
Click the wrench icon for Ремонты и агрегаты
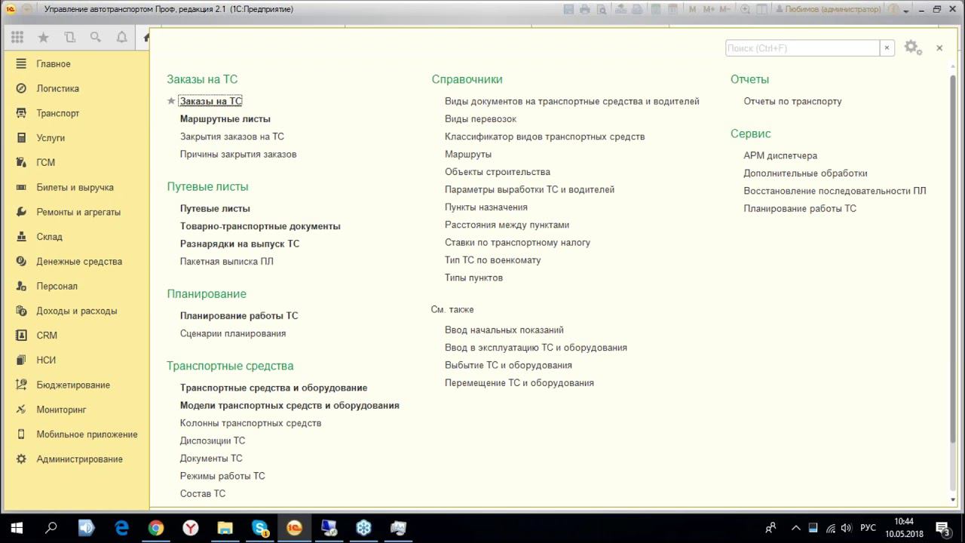tap(21, 212)
